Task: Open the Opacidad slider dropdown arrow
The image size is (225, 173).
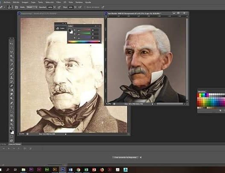Action: tap(55, 7)
